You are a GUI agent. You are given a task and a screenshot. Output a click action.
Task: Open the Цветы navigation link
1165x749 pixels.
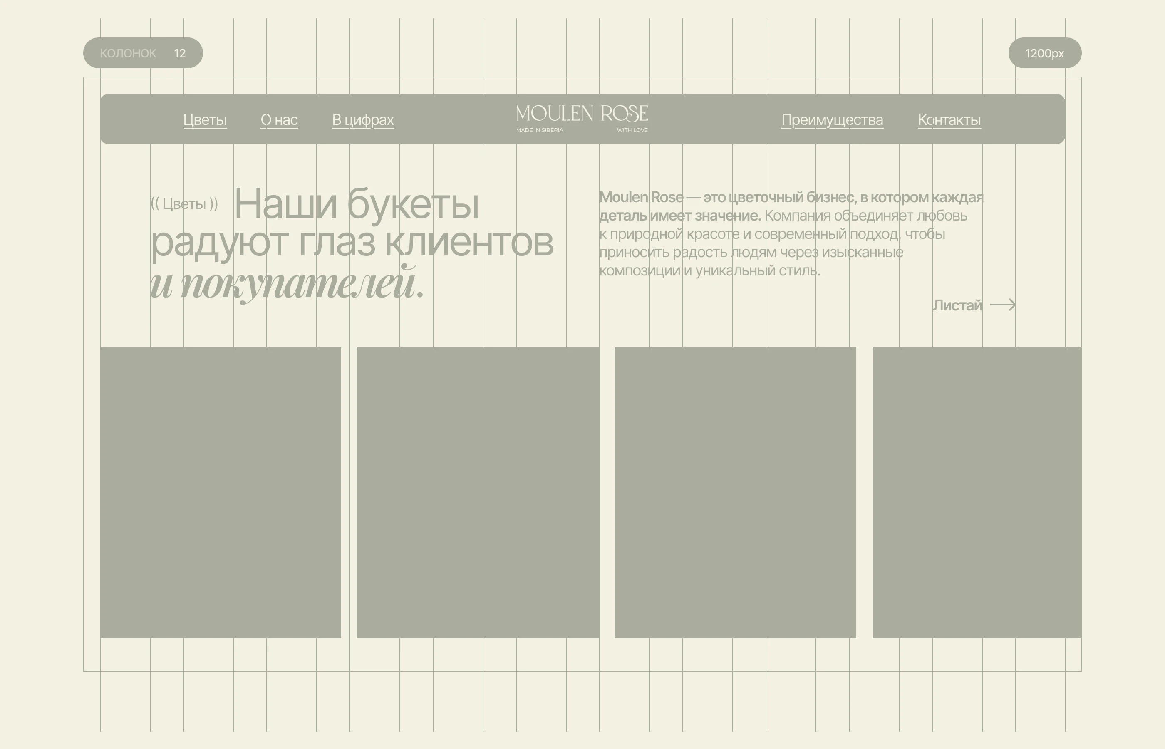[205, 120]
